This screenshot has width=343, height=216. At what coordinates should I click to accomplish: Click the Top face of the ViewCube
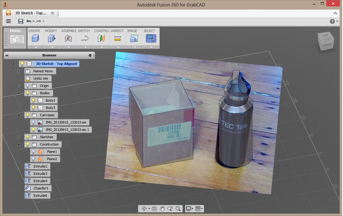point(325,35)
